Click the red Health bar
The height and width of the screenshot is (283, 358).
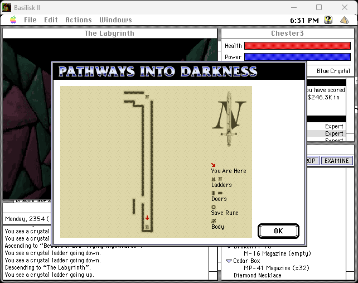[x=297, y=46]
